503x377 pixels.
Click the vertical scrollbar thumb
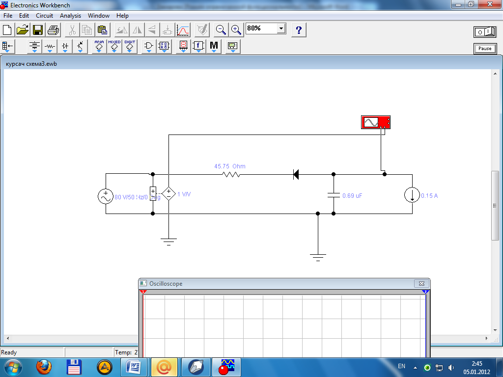[495, 206]
